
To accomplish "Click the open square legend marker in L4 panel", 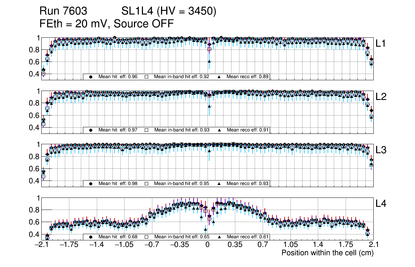I will [146, 237].
